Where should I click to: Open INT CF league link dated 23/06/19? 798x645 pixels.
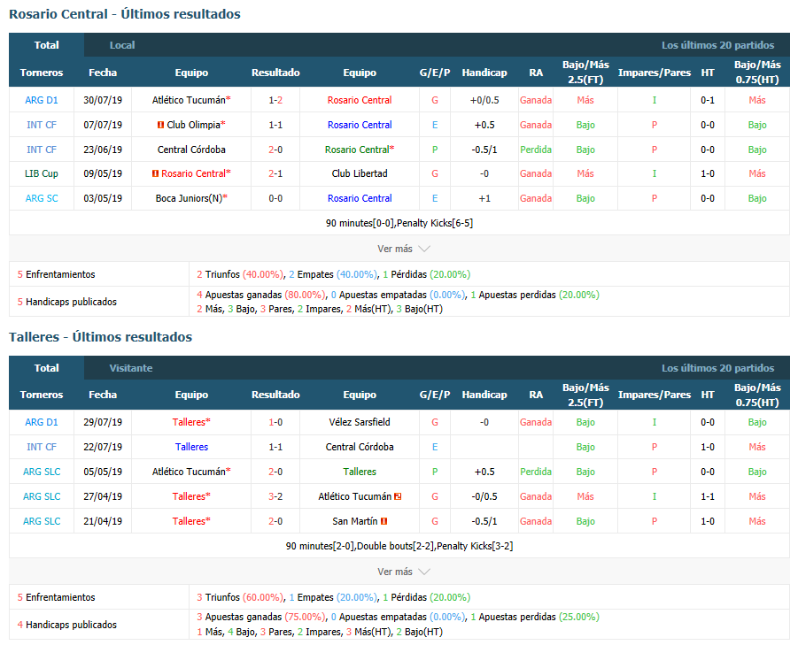coord(42,150)
